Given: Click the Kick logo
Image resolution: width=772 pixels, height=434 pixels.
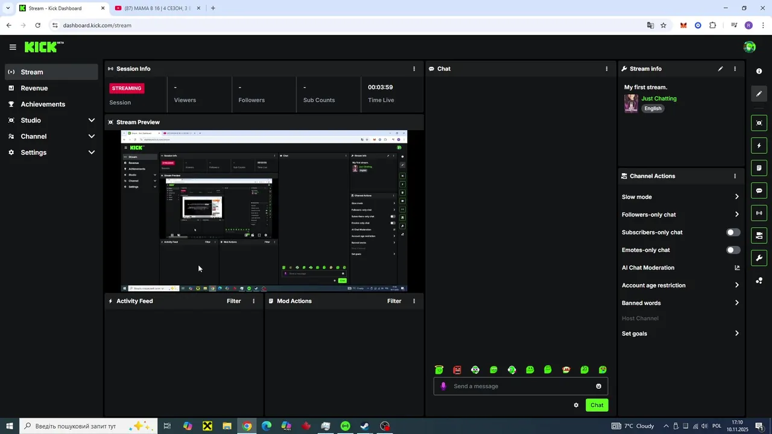Looking at the screenshot, I should [x=43, y=47].
